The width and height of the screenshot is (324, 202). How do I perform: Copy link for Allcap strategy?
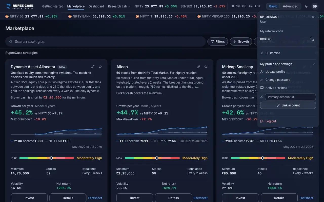[x=198, y=67]
